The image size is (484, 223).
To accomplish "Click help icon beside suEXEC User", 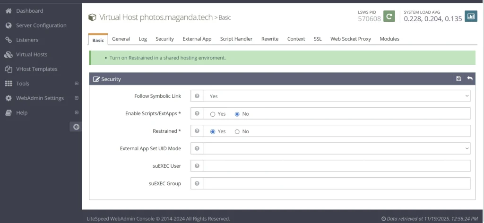I will pyautogui.click(x=197, y=166).
